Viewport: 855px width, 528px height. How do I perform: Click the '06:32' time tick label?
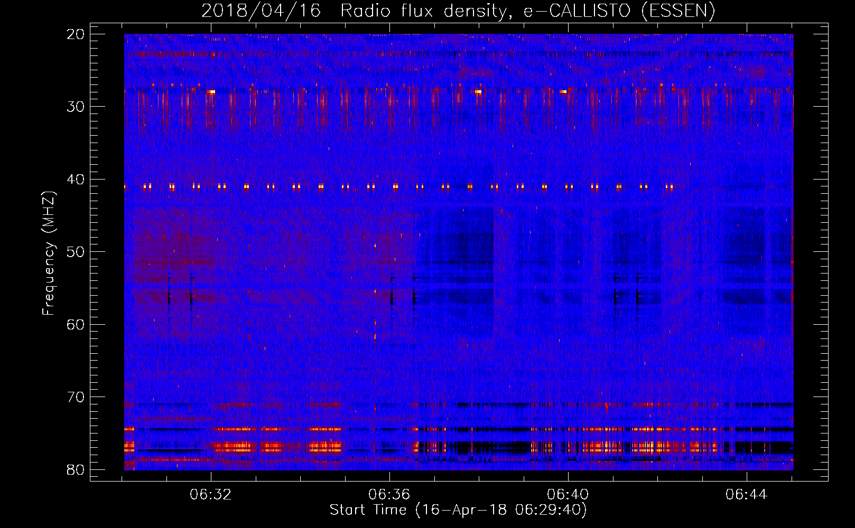(x=211, y=495)
